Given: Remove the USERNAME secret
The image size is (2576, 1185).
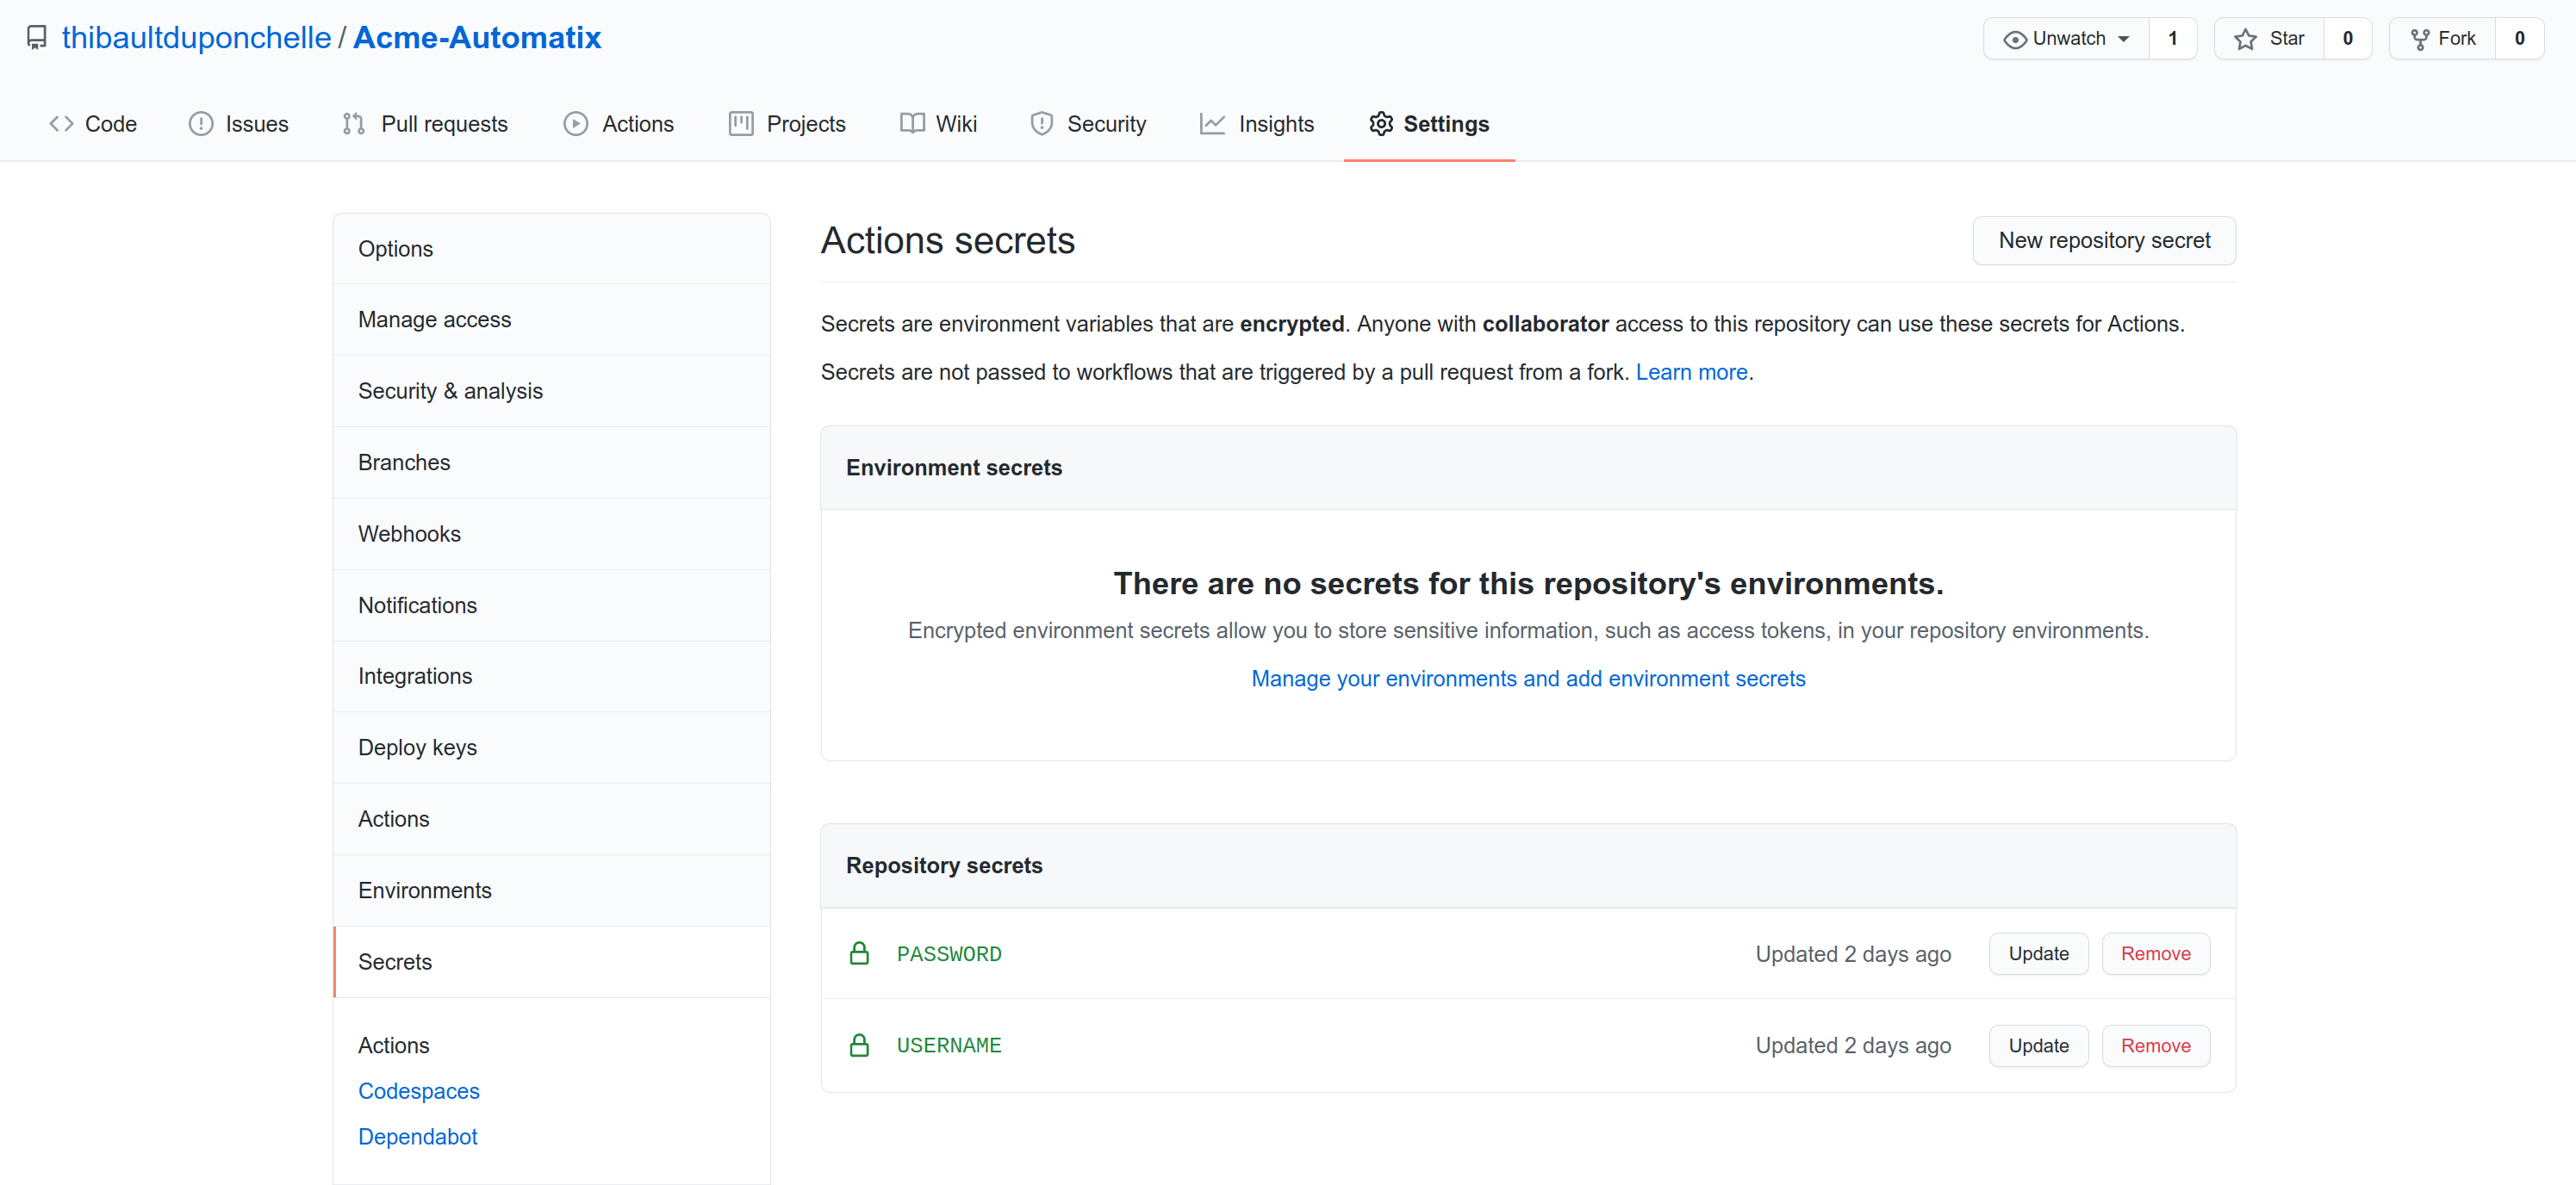Looking at the screenshot, I should (x=2155, y=1046).
